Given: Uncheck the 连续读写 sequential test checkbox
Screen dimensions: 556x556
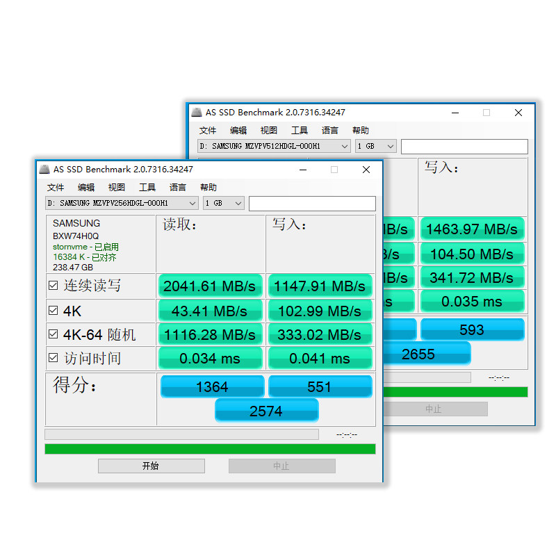Looking at the screenshot, I should tap(54, 286).
